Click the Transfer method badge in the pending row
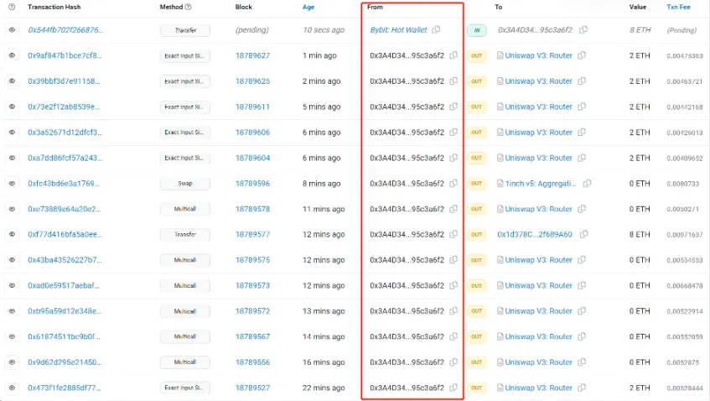 pyautogui.click(x=184, y=30)
